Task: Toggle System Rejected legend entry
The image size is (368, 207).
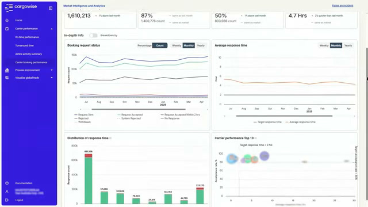Action: (129, 118)
